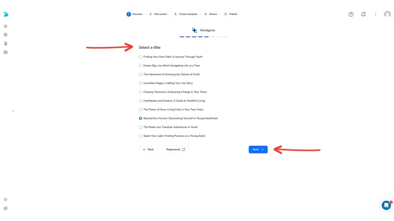Image resolution: width=394 pixels, height=221 pixels.
Task: Select "Finding Your Own Path" title option
Action: (140, 57)
